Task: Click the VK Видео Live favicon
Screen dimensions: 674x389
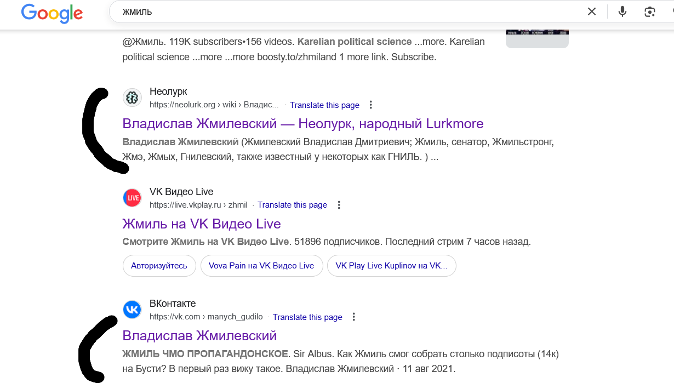Action: [x=132, y=198]
